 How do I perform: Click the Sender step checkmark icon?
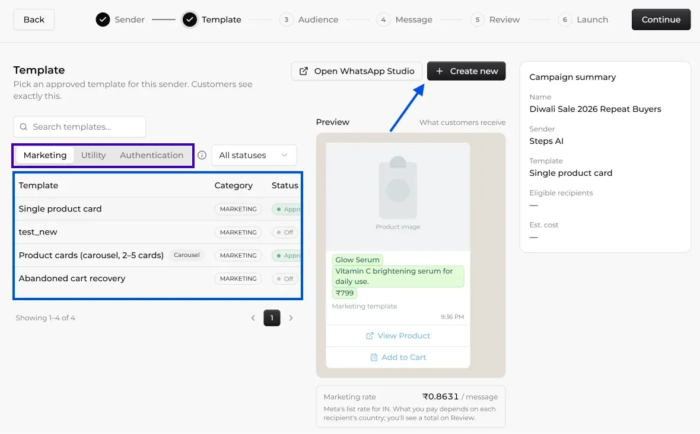(103, 20)
